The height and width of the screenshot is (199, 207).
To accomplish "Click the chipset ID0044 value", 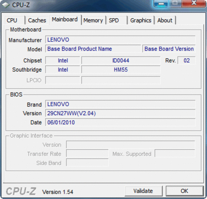I will pos(121,60).
